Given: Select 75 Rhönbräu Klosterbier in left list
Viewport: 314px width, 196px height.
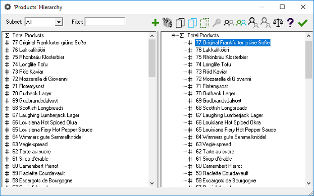Looking at the screenshot, I should 38,57.
